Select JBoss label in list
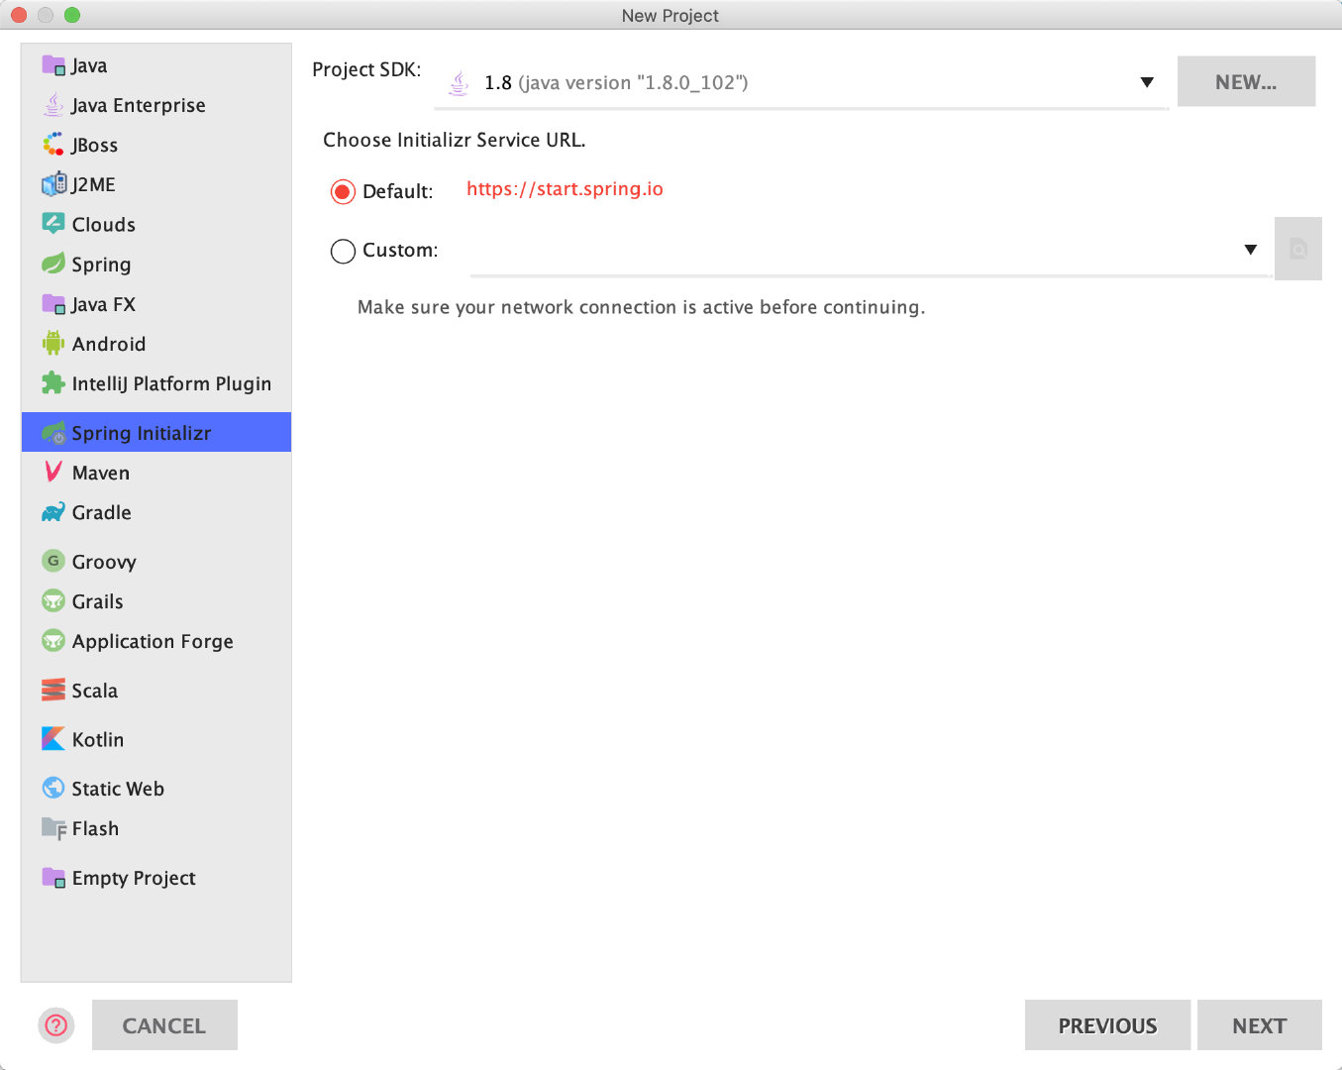The image size is (1342, 1070). (x=95, y=145)
